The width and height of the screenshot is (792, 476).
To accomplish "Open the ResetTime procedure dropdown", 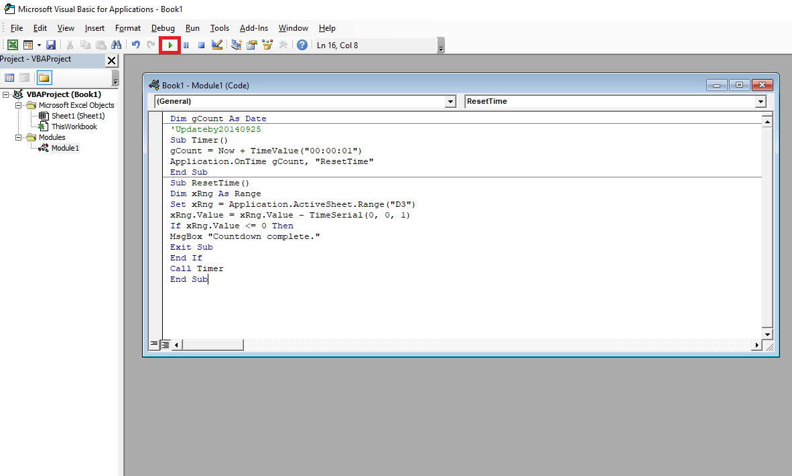I will [761, 102].
